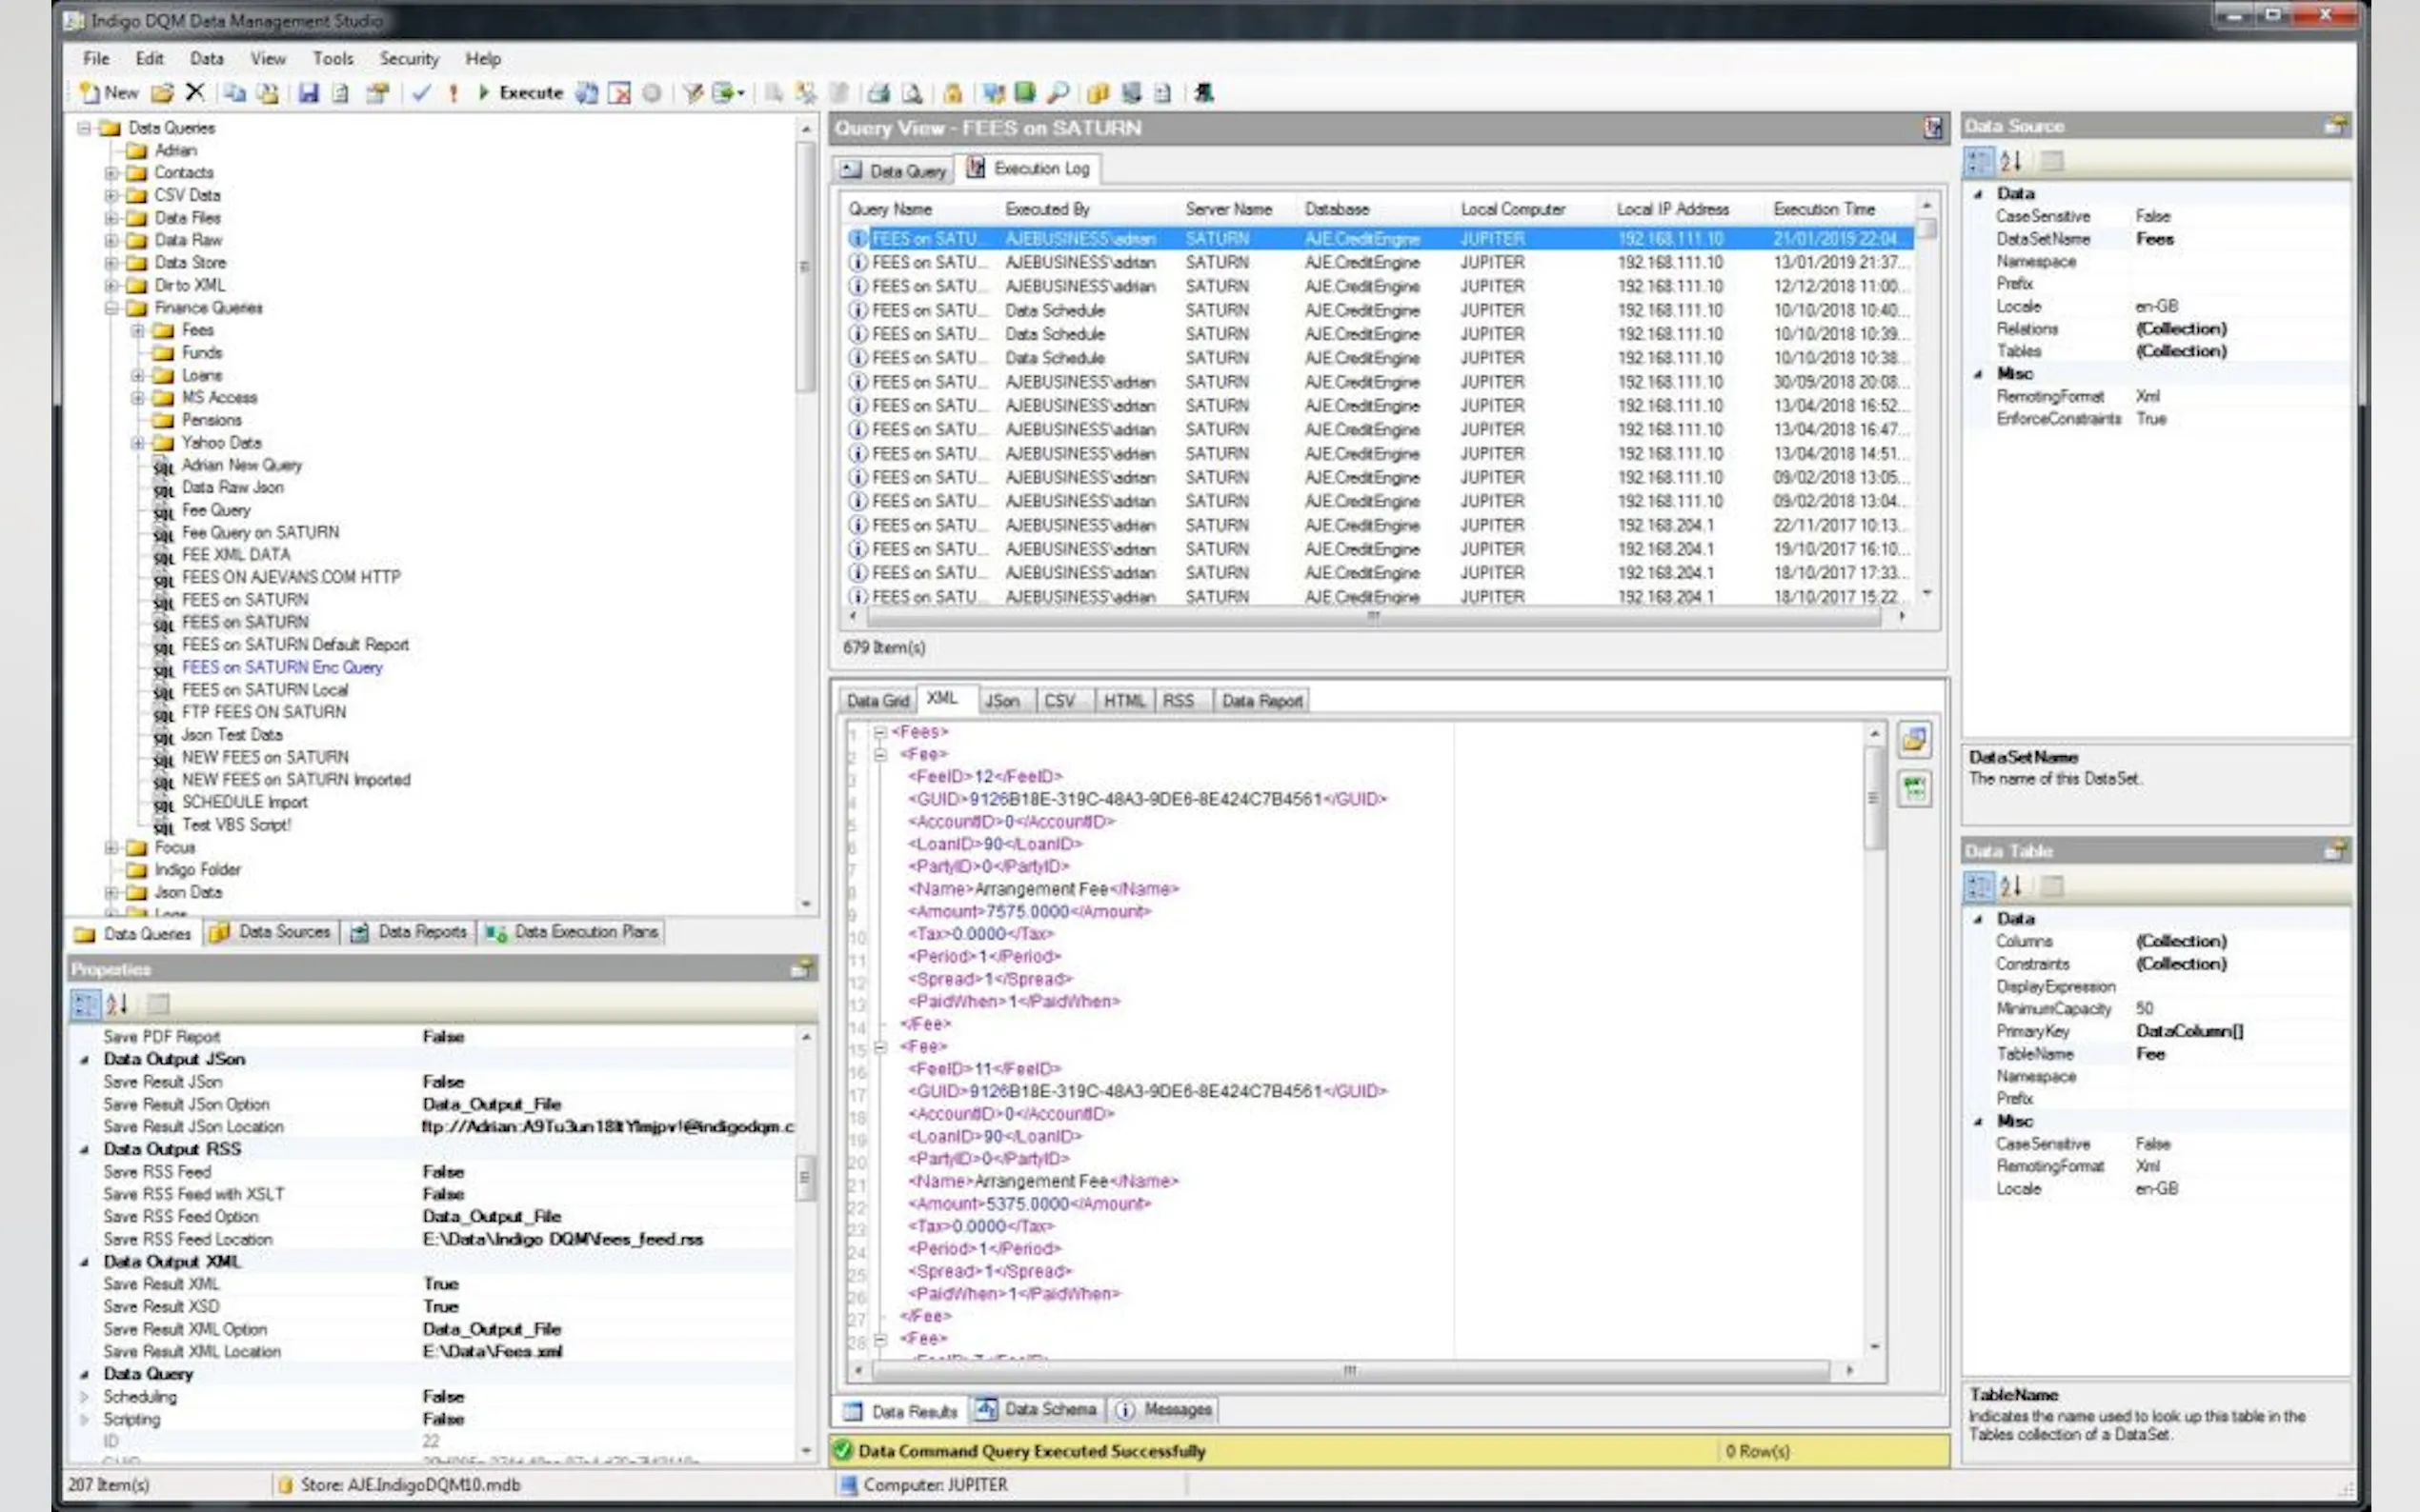
Task: Collapse Data Output RSS property group
Action: (x=84, y=1150)
